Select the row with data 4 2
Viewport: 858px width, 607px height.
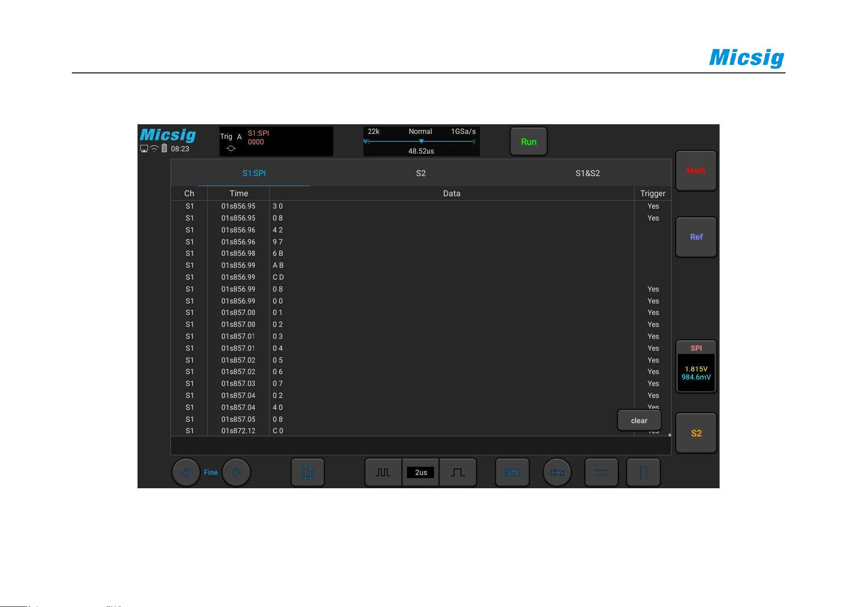(421, 230)
